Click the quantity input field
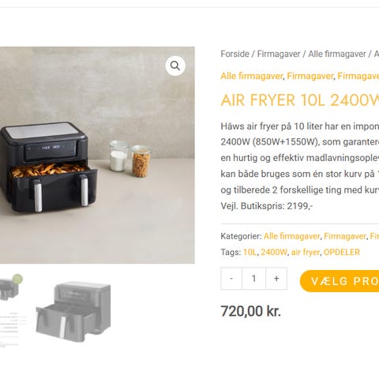The width and height of the screenshot is (379, 379). click(253, 279)
